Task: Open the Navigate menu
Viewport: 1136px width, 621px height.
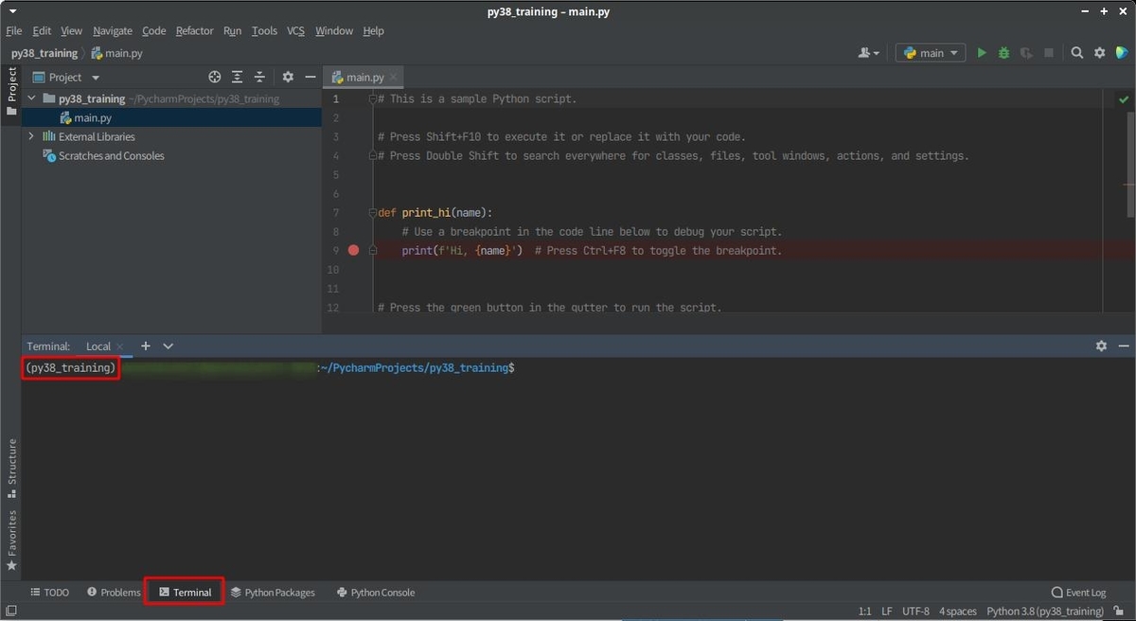Action: pos(113,31)
